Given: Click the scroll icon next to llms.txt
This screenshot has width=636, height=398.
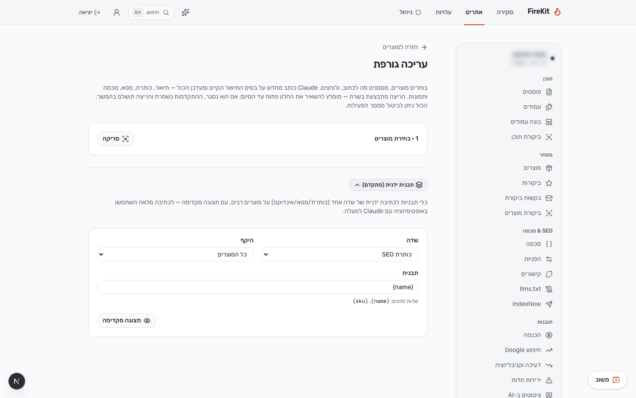Looking at the screenshot, I should coord(549,289).
